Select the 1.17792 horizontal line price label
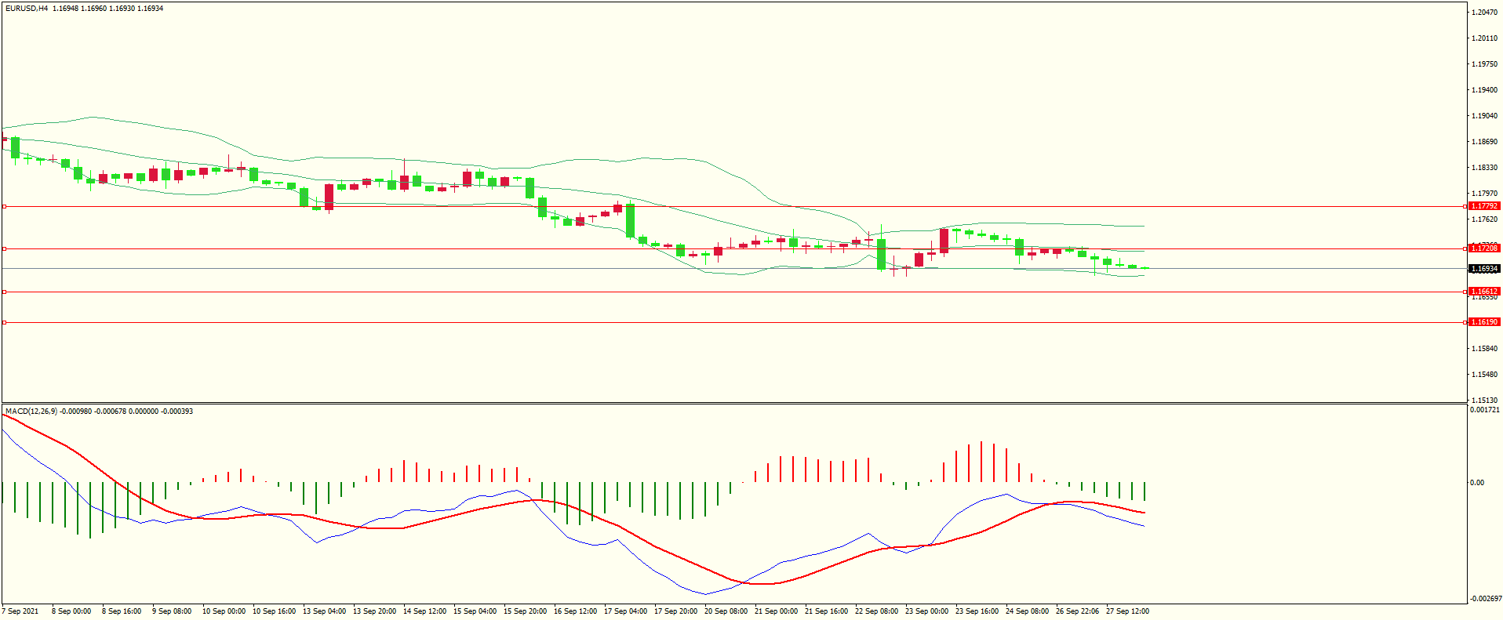This screenshot has height=620, width=1503. coord(1484,206)
